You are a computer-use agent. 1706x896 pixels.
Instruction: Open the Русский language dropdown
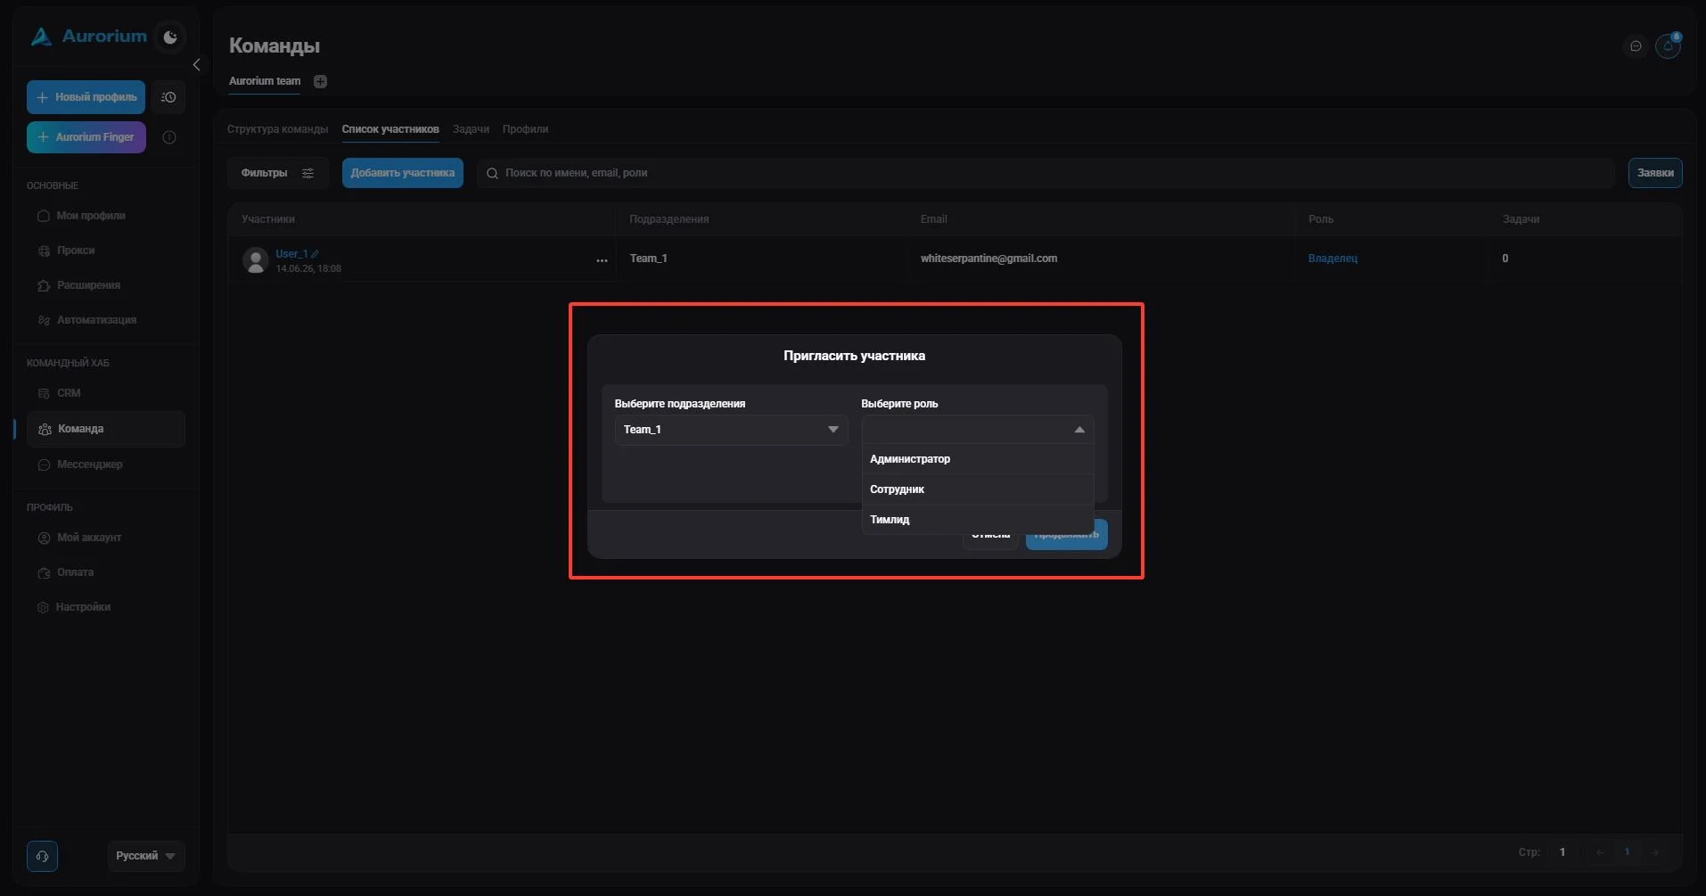[x=146, y=856]
